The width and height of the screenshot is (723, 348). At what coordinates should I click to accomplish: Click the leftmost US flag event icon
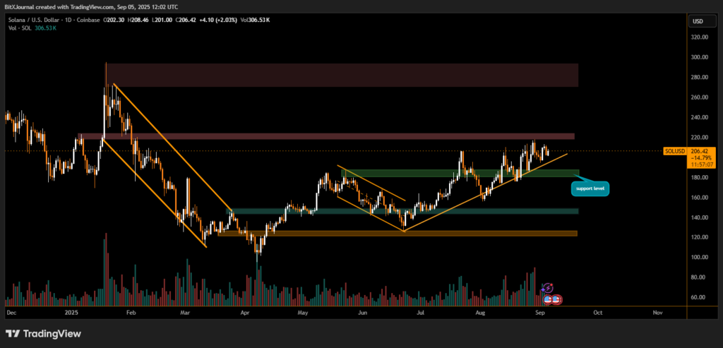pos(547,300)
